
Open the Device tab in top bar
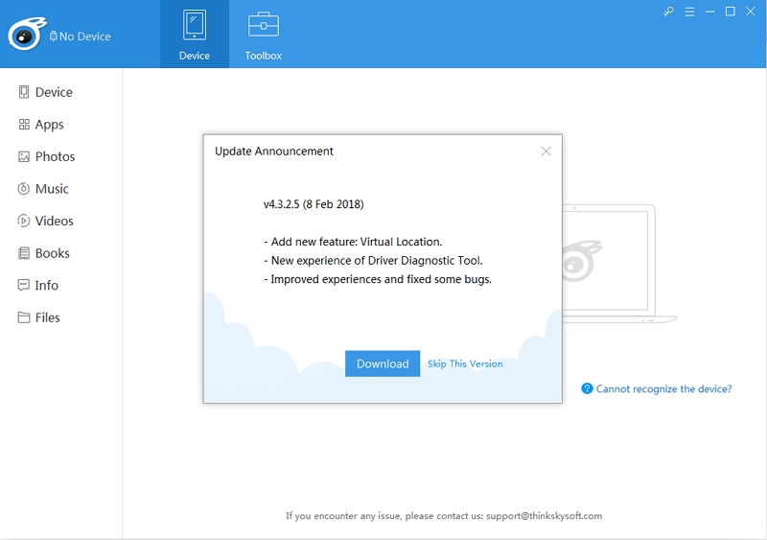(195, 35)
